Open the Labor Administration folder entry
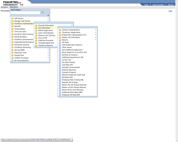Viewport: 178px width, 142px height. tap(46, 33)
